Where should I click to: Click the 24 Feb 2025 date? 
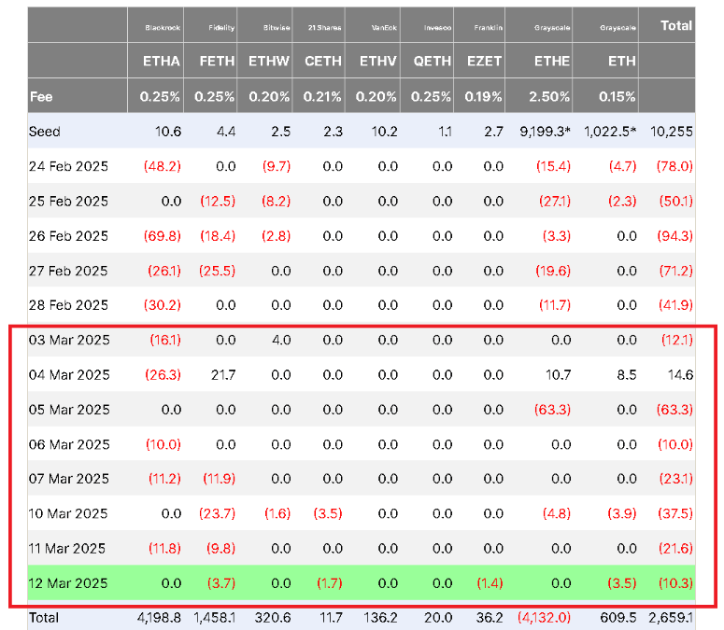coord(68,166)
